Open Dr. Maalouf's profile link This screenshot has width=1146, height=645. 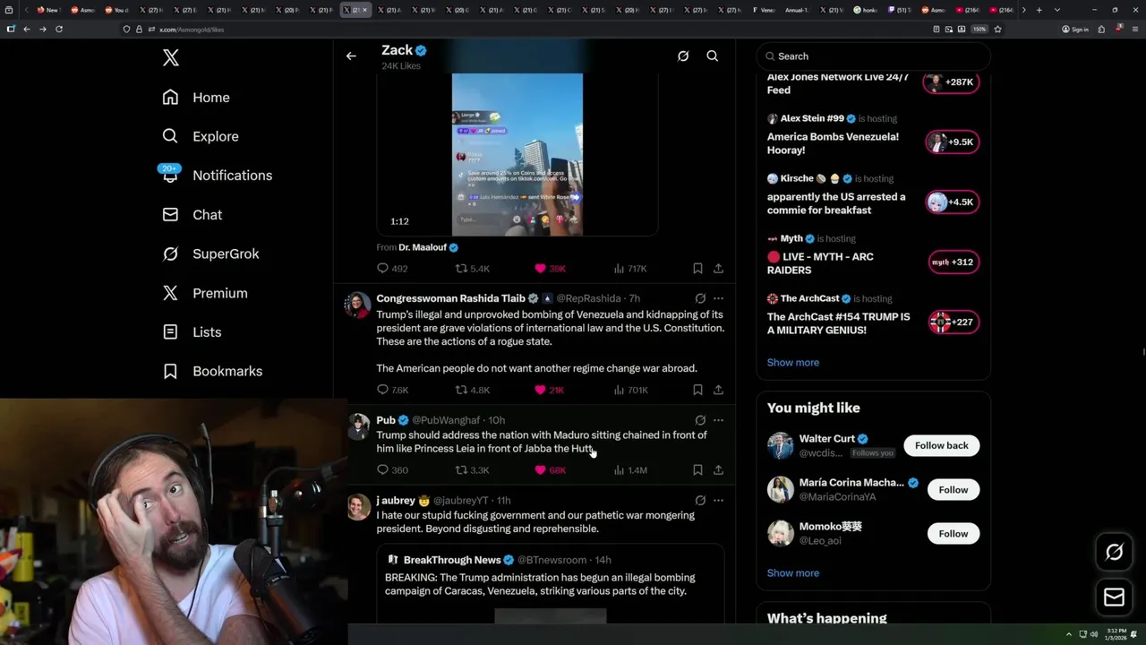(x=428, y=247)
